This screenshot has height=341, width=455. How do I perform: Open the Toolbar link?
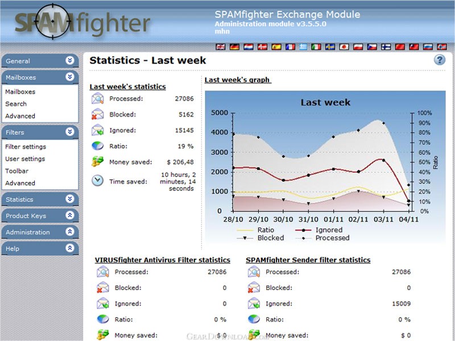click(x=17, y=171)
